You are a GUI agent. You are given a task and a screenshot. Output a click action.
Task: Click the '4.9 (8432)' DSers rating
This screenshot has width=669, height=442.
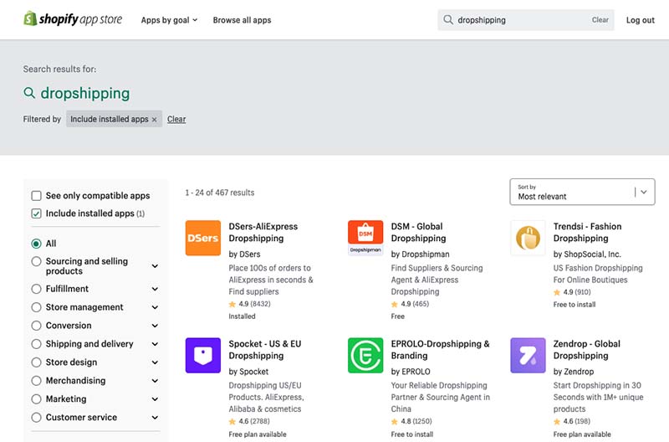pos(249,304)
